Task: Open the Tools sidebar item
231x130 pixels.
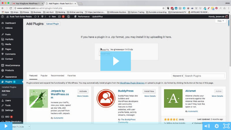Action: [8, 105]
